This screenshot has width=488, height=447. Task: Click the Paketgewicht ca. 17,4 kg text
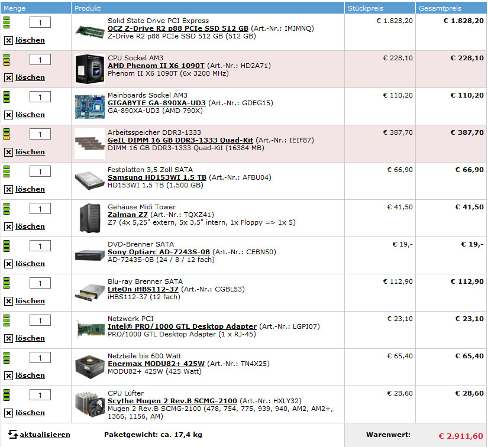click(153, 435)
